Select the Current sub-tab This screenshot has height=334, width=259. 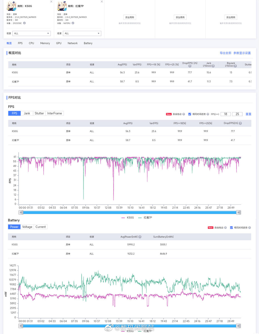pyautogui.click(x=41, y=227)
